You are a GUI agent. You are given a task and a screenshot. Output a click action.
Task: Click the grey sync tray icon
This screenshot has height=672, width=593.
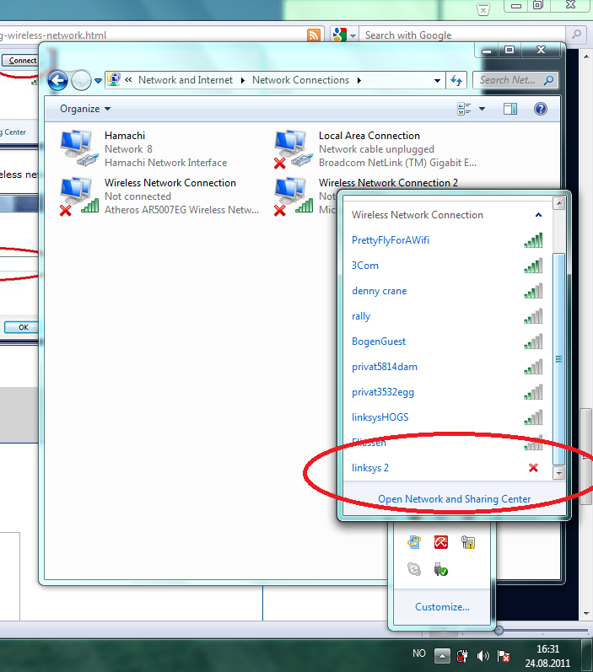(x=414, y=570)
